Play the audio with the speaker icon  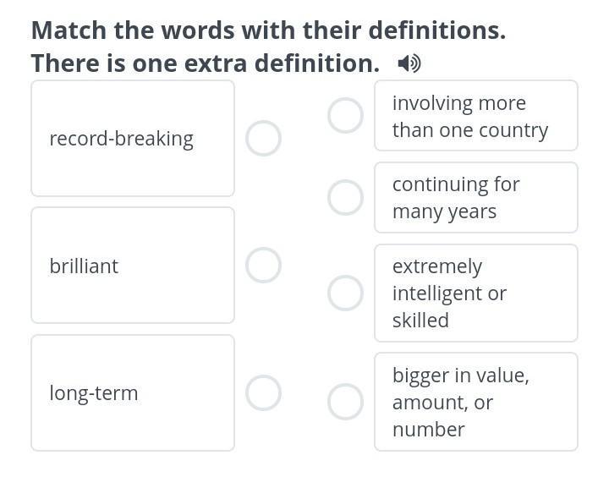pos(409,63)
